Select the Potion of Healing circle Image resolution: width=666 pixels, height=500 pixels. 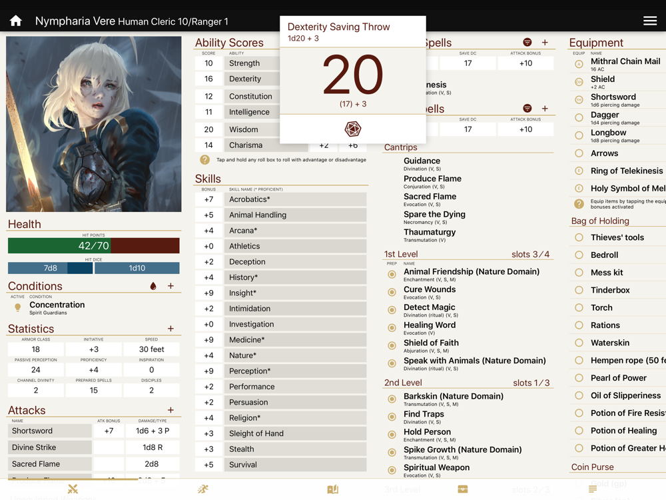tap(579, 431)
